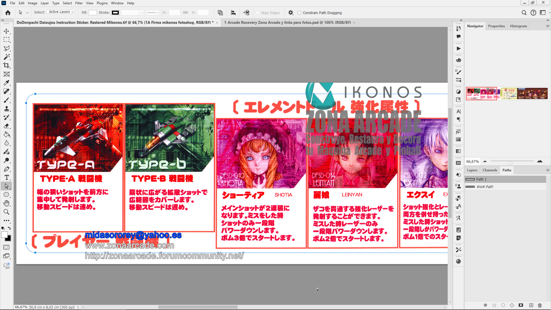Open Path Alignment options
Image resolution: width=551 pixels, height=310 pixels.
(x=233, y=13)
